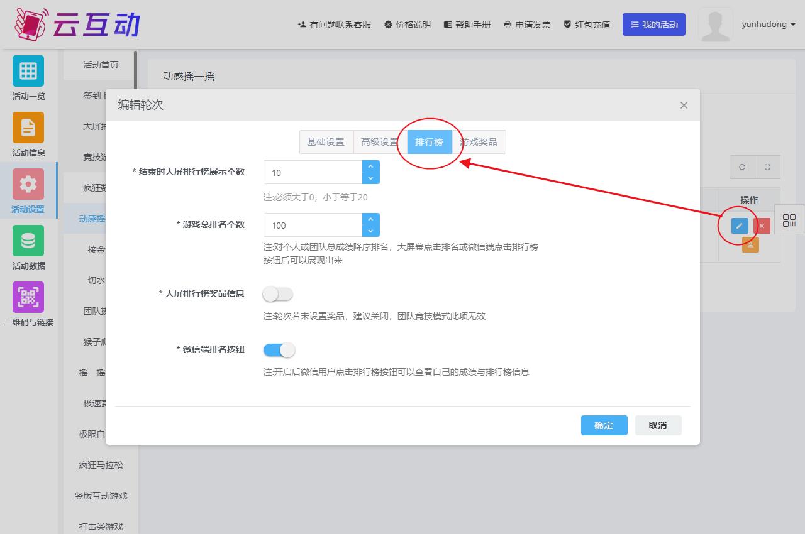Open the 二维码与链接 QR code icon
This screenshot has height=534, width=805.
[x=28, y=297]
